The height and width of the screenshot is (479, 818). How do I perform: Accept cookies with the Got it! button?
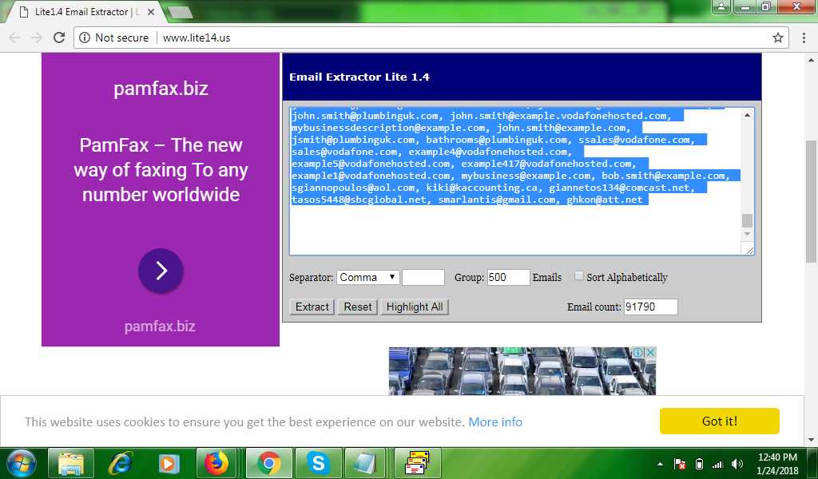coord(720,422)
